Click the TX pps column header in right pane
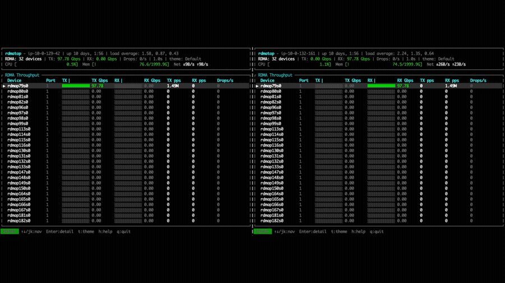 click(x=427, y=81)
